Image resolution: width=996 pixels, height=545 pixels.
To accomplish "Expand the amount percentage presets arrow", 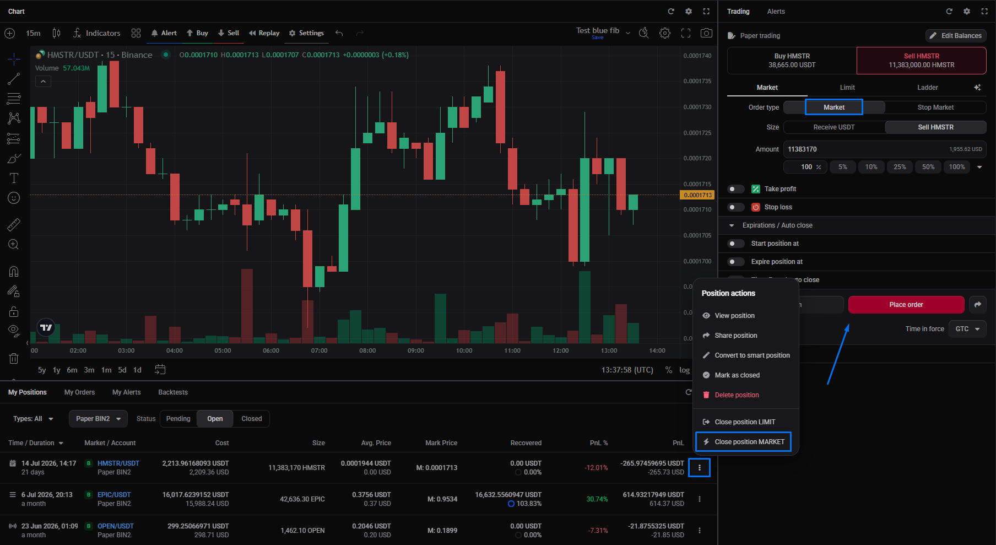I will [979, 167].
